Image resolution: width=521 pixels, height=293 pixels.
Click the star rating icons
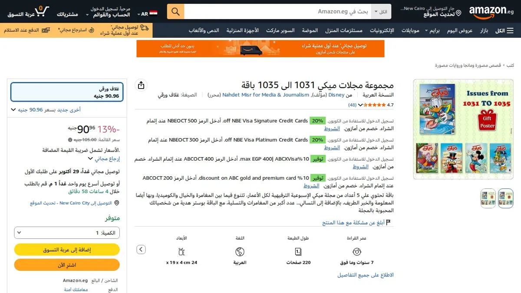pyautogui.click(x=374, y=105)
